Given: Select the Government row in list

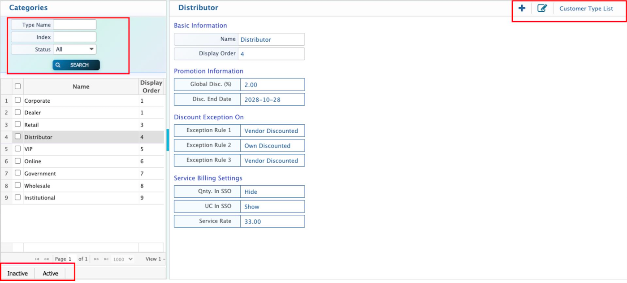Looking at the screenshot, I should [x=40, y=174].
